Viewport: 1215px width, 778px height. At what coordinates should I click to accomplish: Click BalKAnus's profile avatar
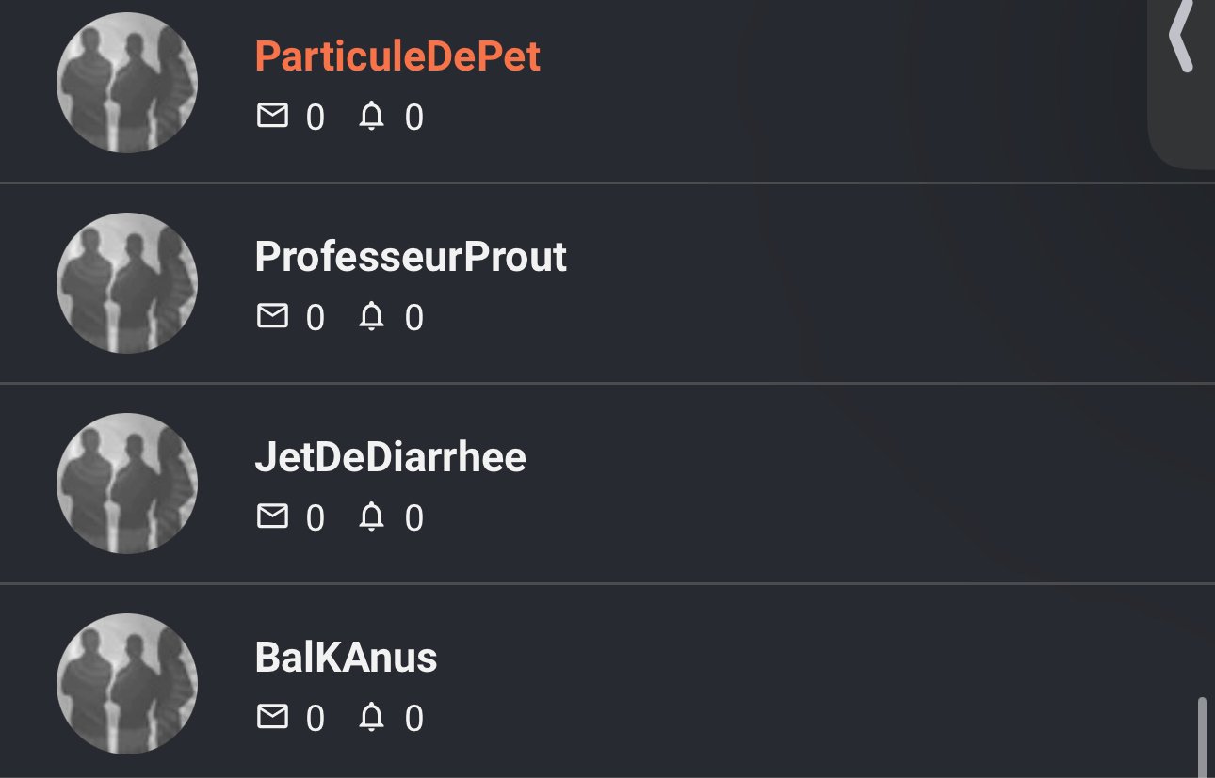point(127,684)
